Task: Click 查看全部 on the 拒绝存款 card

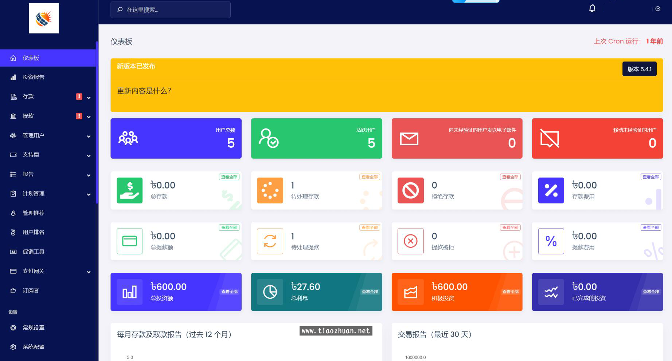Action: click(510, 177)
